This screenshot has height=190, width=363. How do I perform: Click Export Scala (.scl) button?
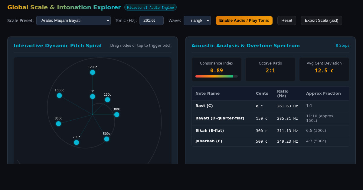point(322,21)
